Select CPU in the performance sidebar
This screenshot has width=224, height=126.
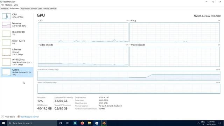point(17,16)
